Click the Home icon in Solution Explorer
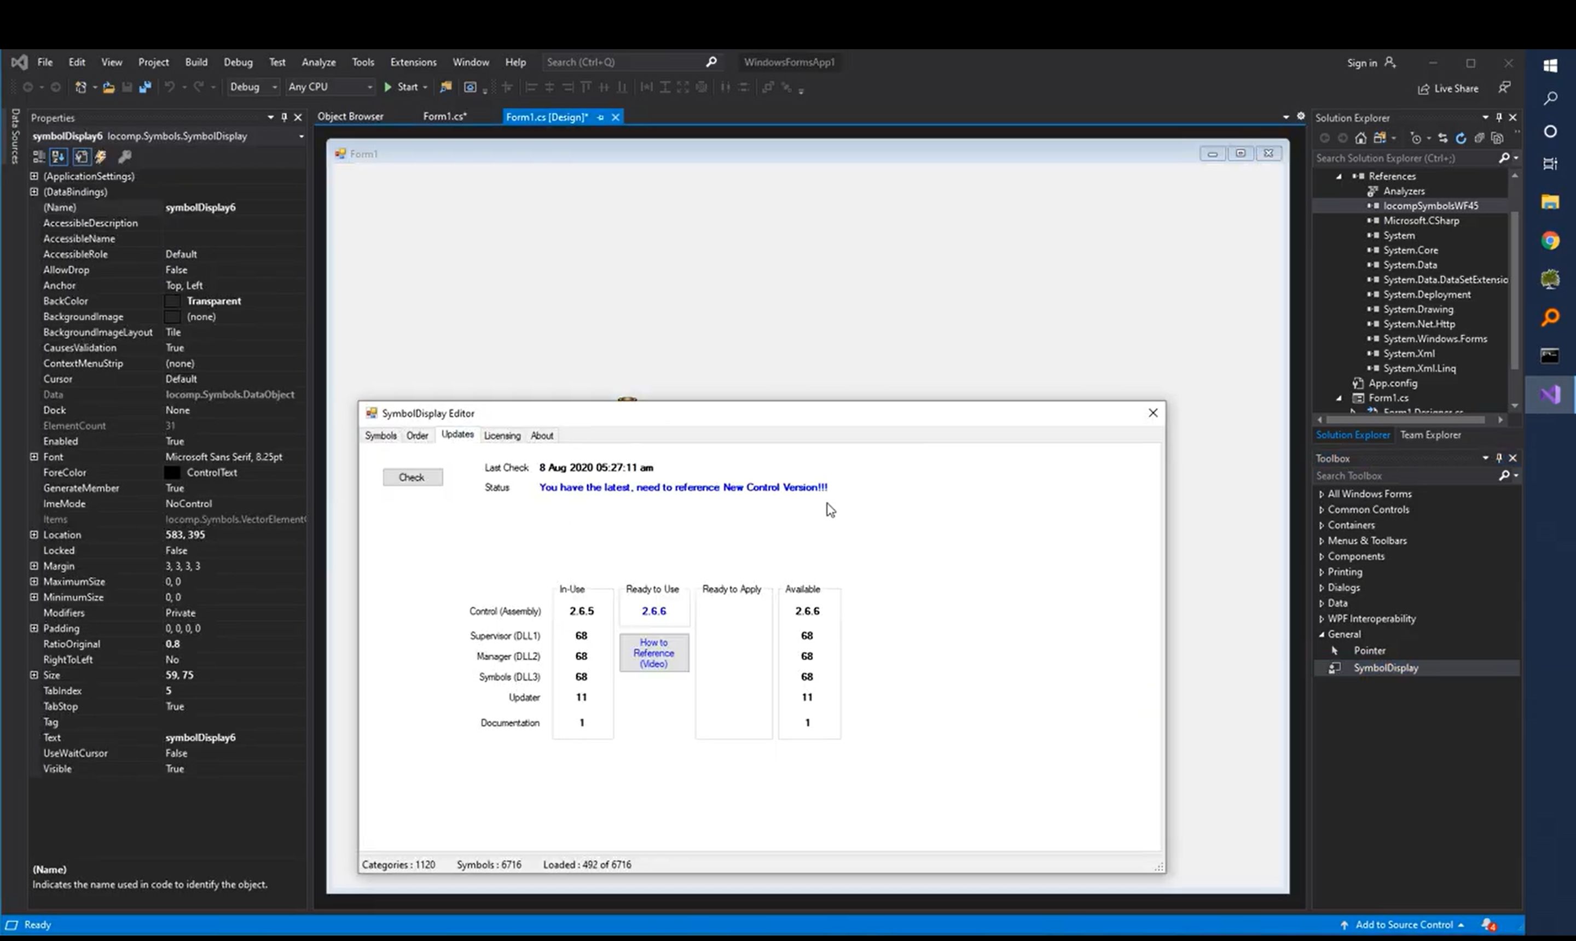 [1360, 138]
